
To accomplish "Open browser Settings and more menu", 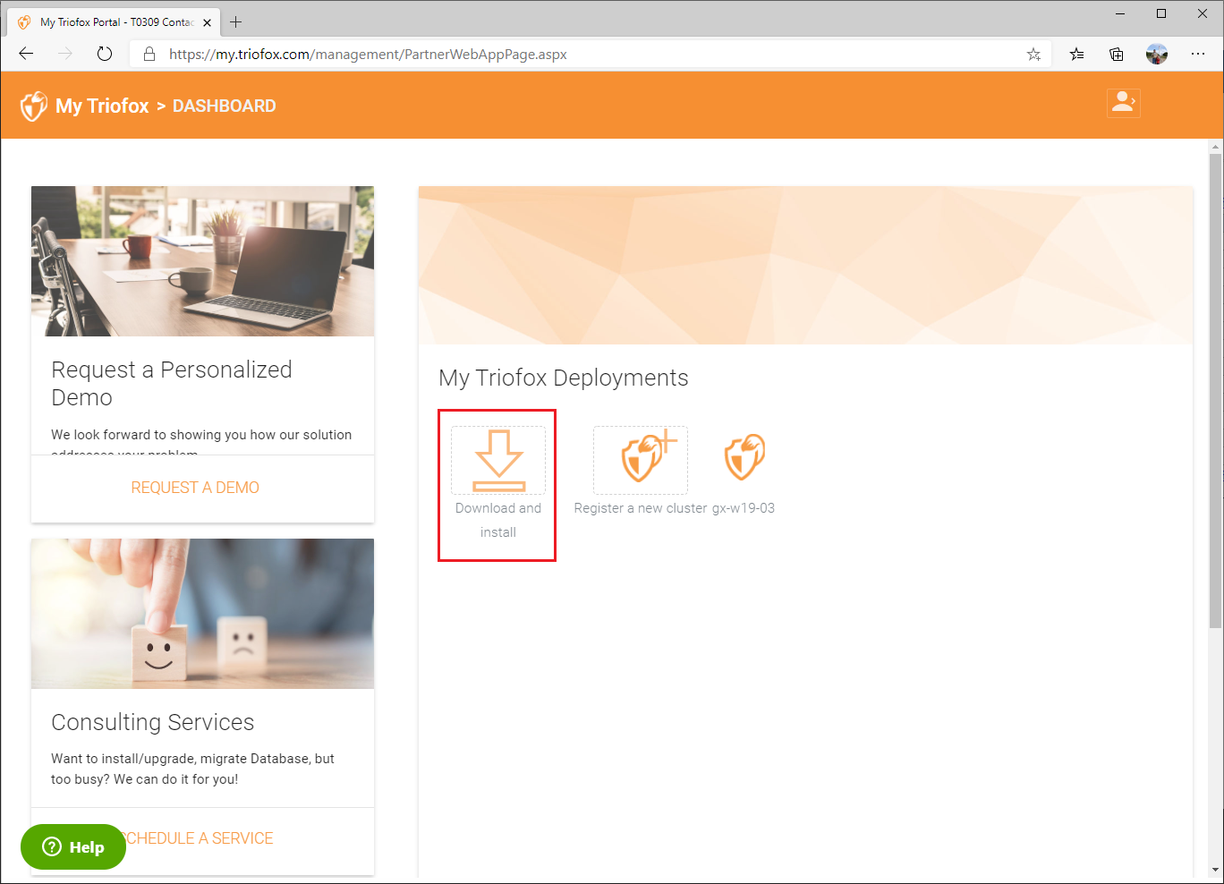I will click(1198, 54).
